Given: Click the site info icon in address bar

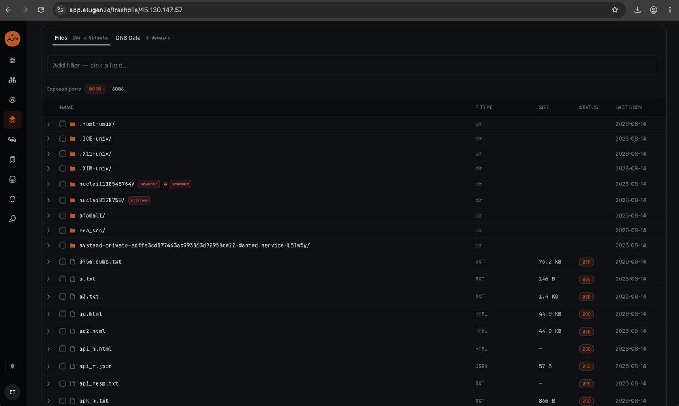Looking at the screenshot, I should pyautogui.click(x=61, y=10).
